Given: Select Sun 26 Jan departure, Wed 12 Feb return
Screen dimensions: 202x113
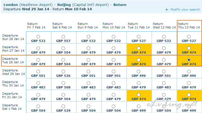Looking at the screenshot, I should (164, 37).
